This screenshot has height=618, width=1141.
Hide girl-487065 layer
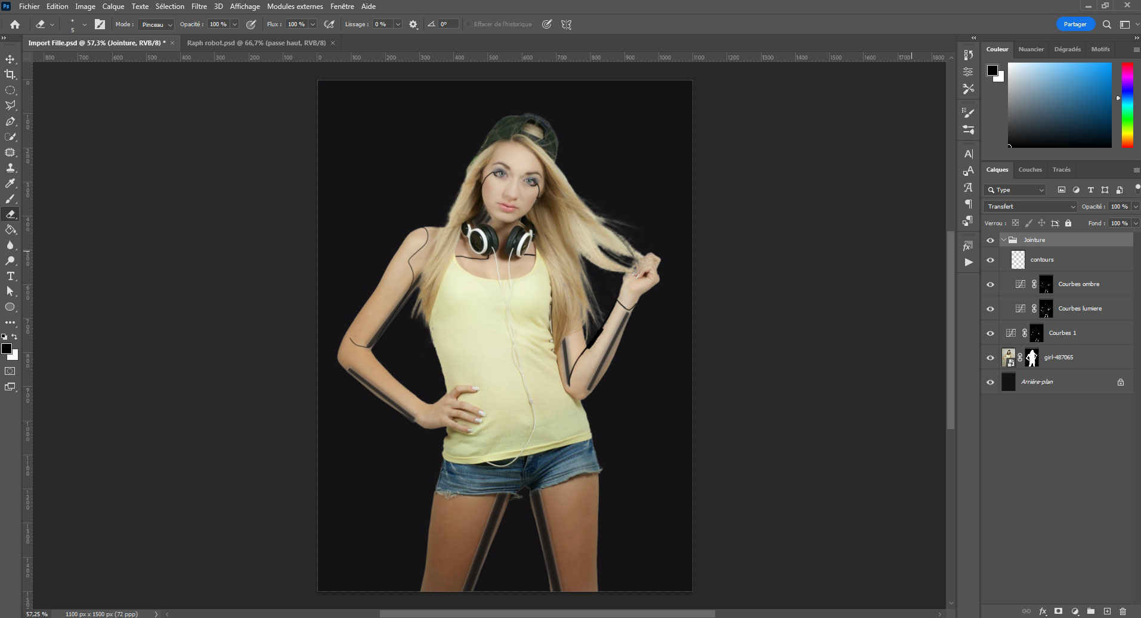991,358
